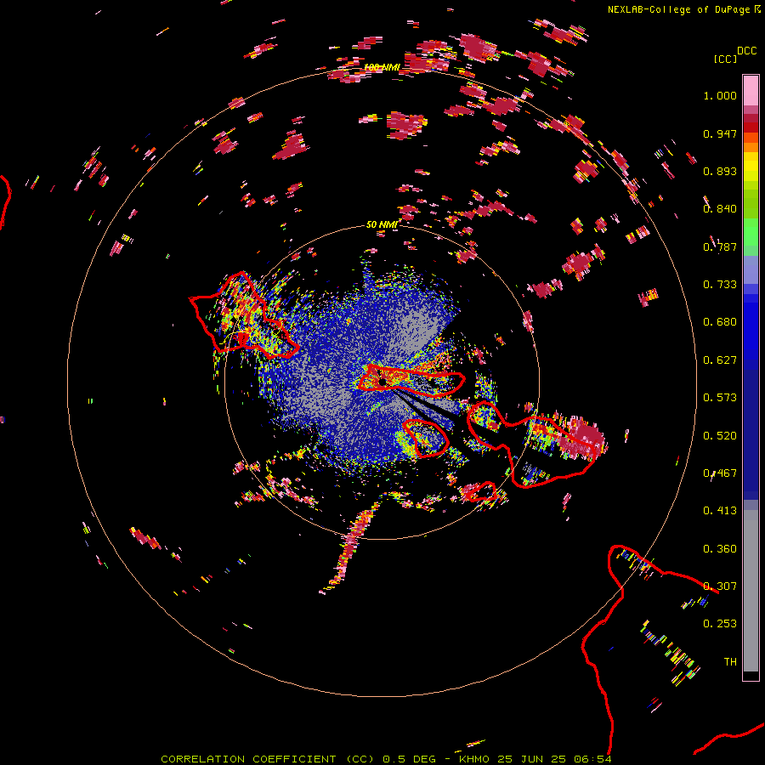Click the 0.253 scale value
The height and width of the screenshot is (765, 765).
coord(720,624)
